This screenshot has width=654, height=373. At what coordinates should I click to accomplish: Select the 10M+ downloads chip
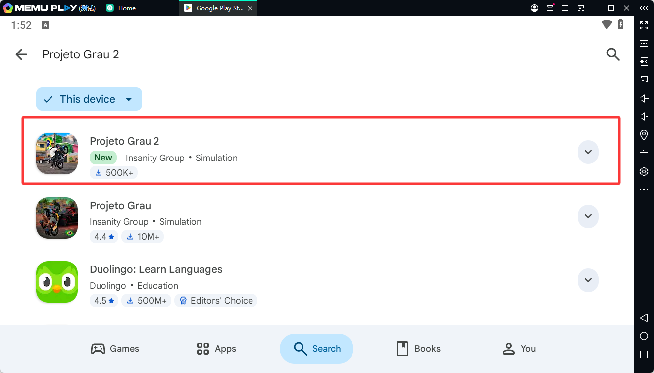(x=142, y=237)
